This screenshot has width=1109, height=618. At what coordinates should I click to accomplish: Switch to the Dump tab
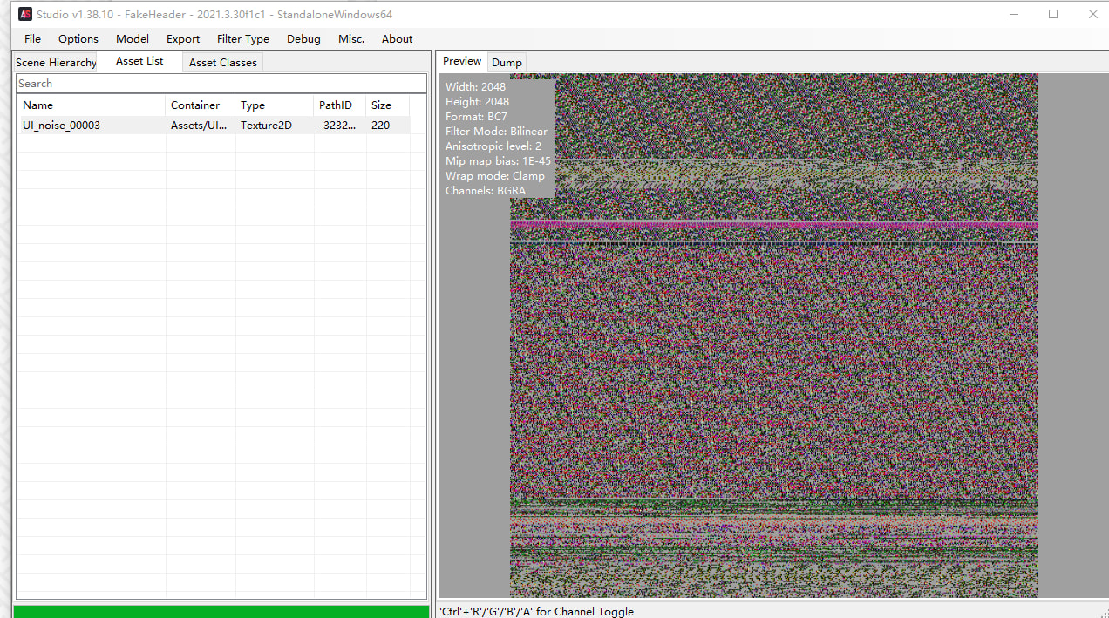click(x=507, y=63)
